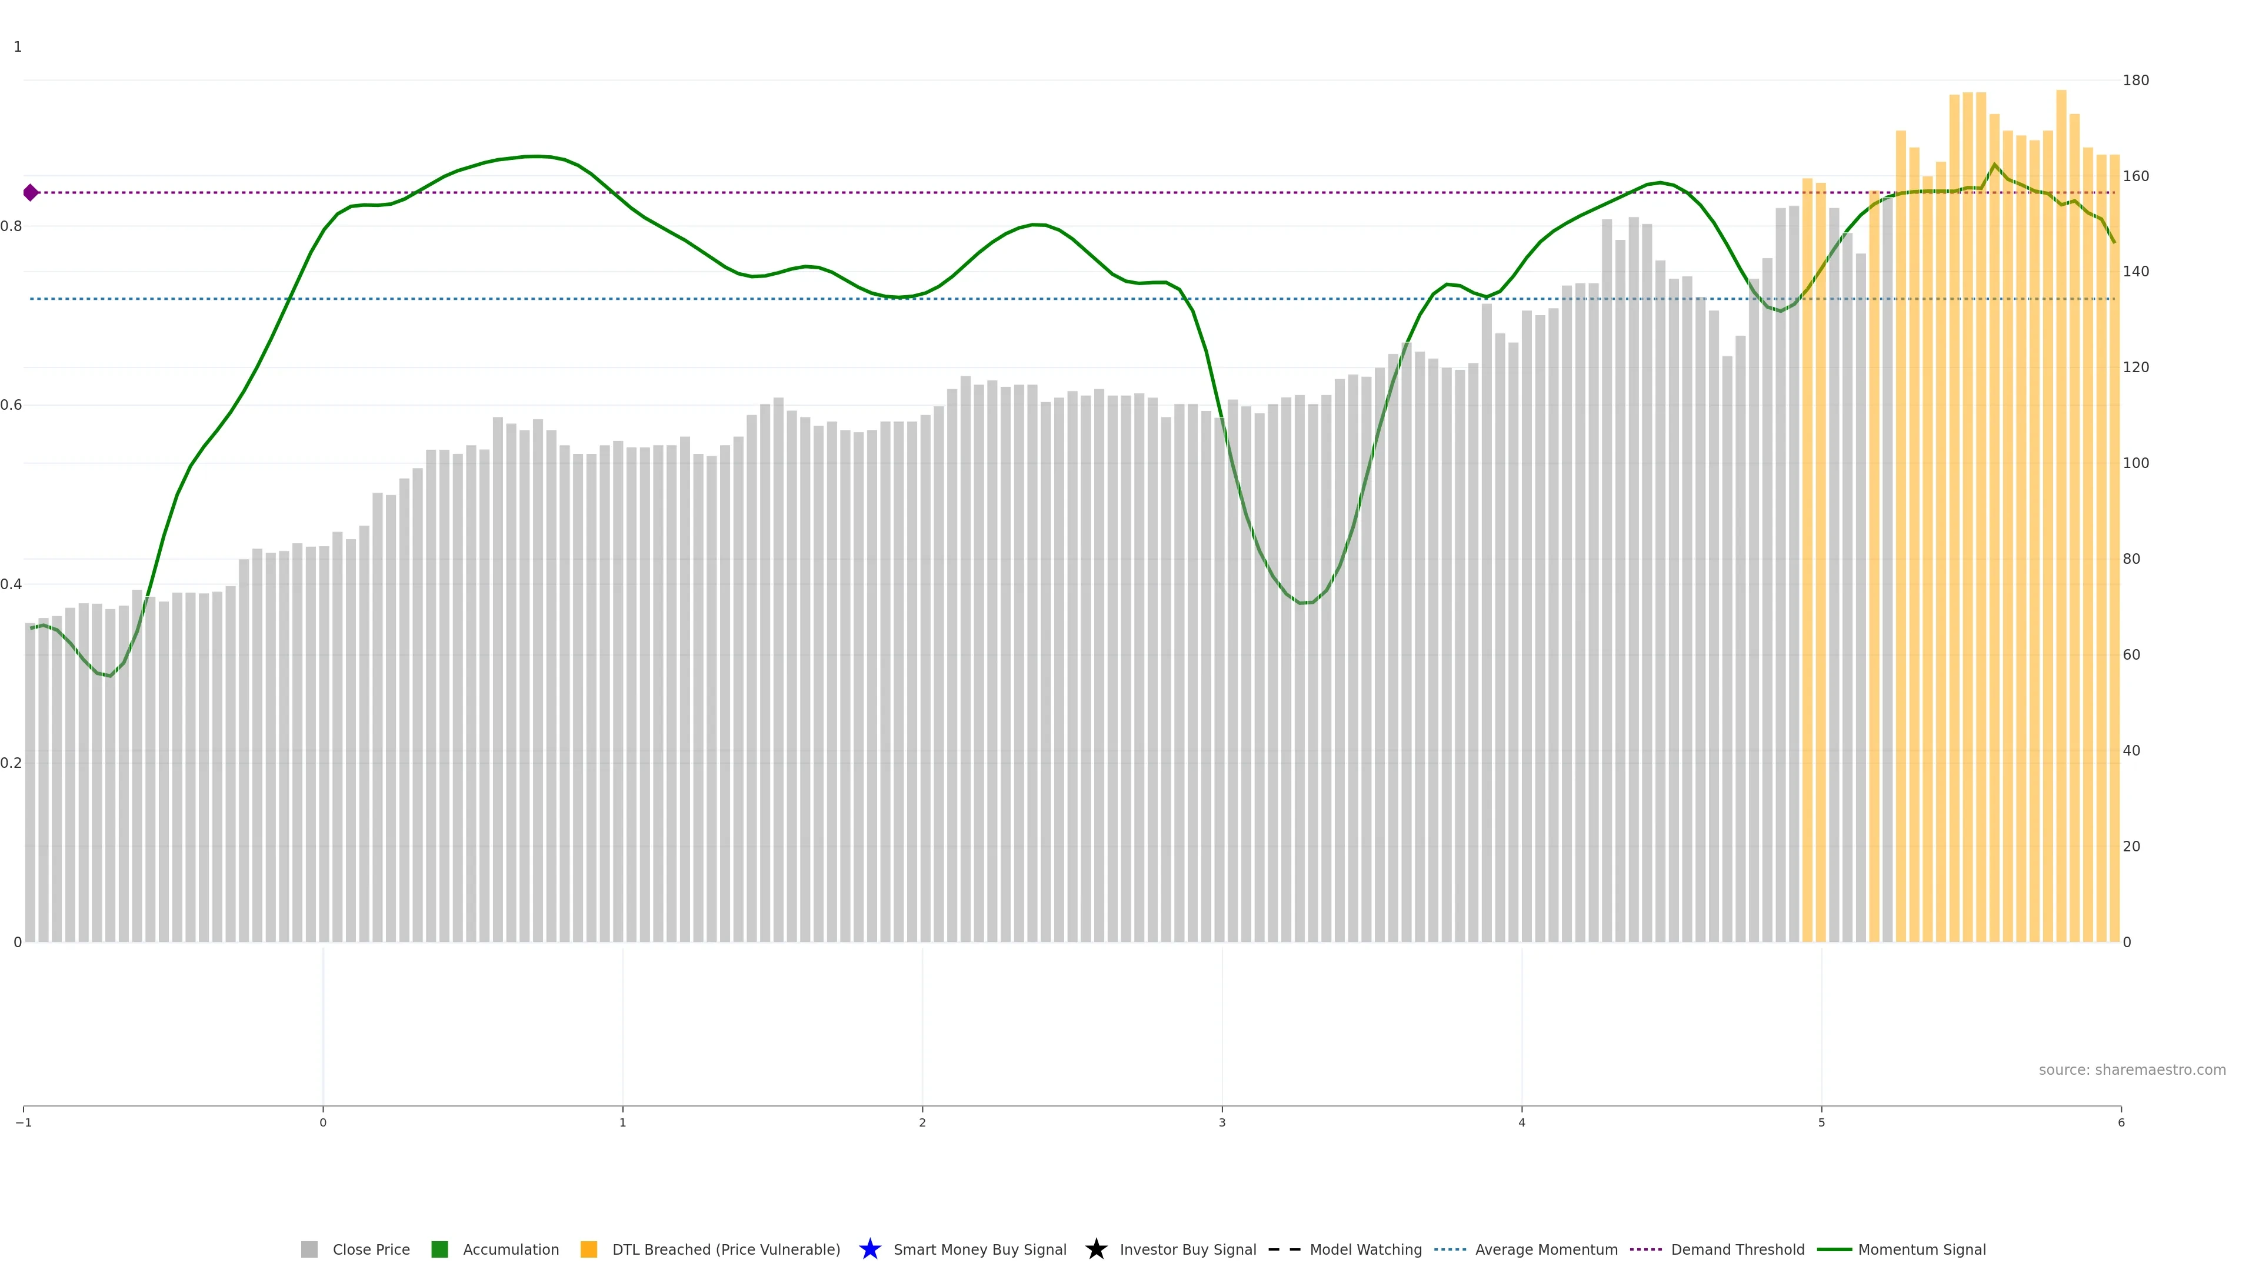Click x-axis tick label 0
Viewport: 2259px width, 1270px height.
tap(323, 1123)
